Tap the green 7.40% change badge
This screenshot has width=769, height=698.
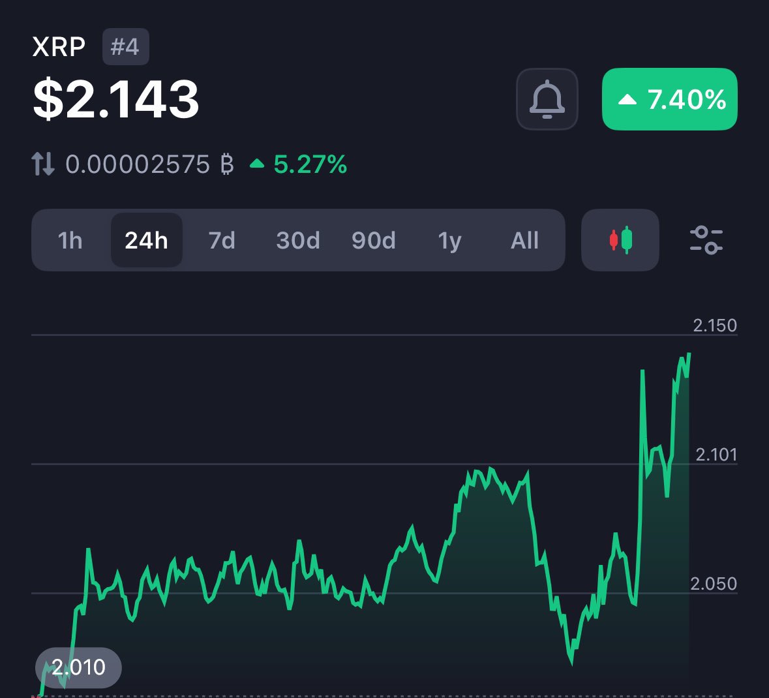click(669, 99)
